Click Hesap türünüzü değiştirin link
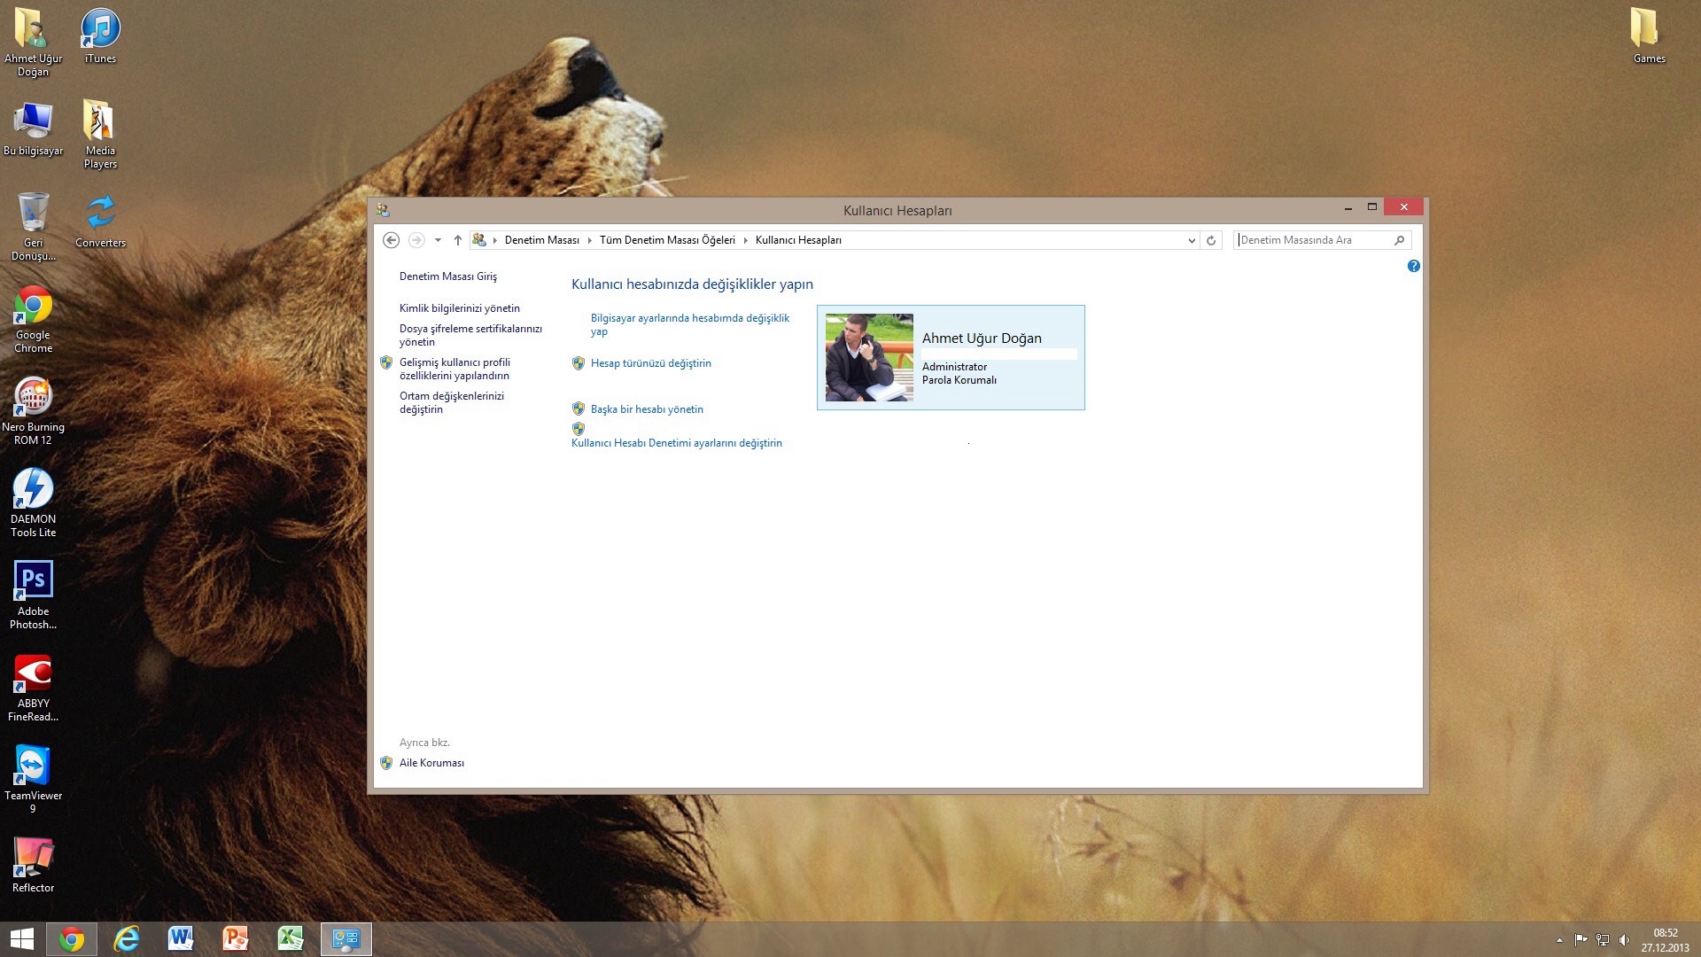 coord(651,362)
